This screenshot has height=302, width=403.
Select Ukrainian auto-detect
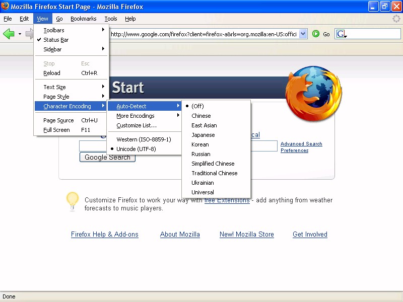pyautogui.click(x=216, y=183)
